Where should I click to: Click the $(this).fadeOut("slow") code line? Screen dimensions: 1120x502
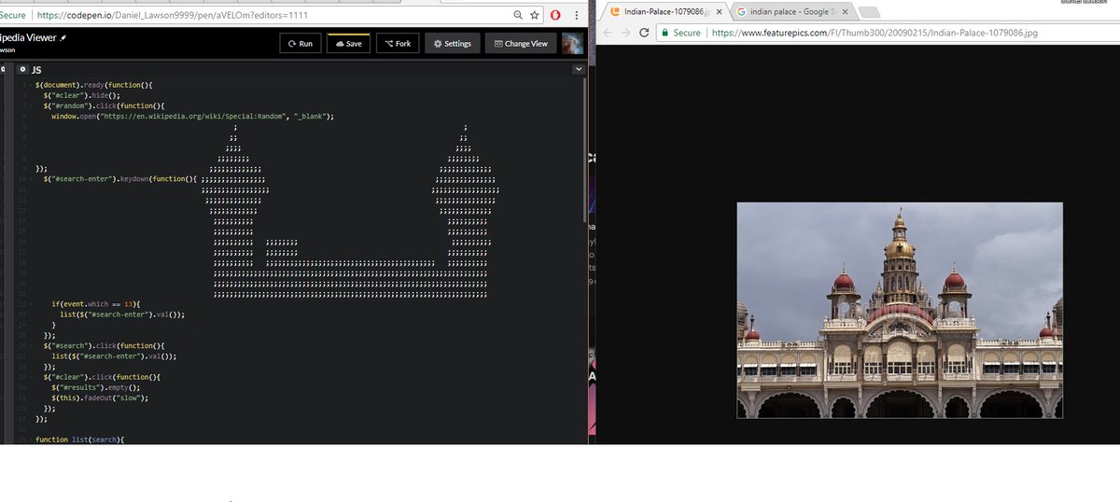pos(100,397)
